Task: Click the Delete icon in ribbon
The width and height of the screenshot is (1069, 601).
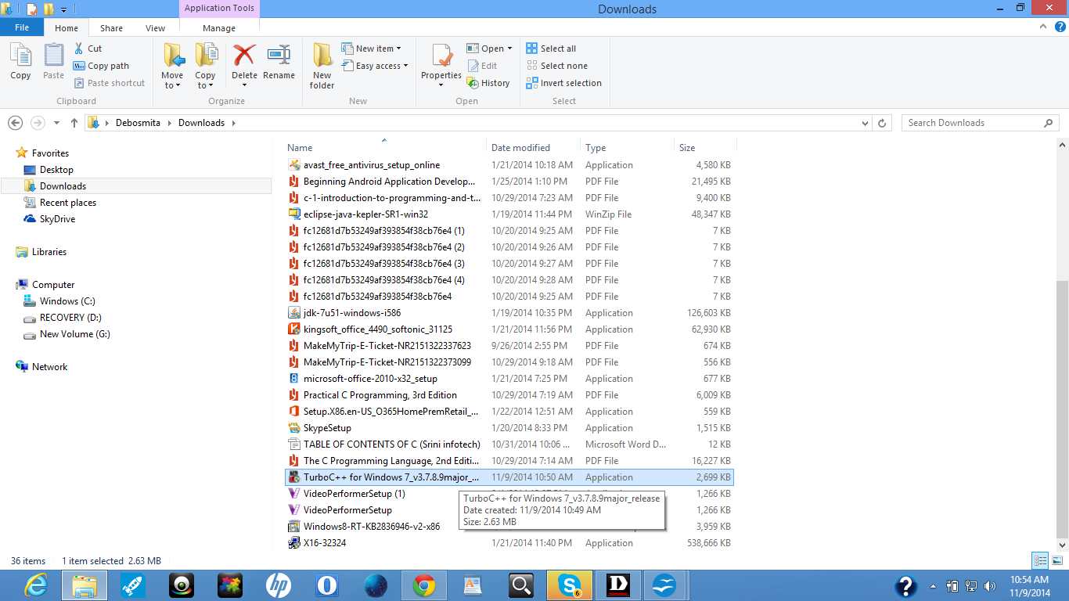Action: pos(244,56)
